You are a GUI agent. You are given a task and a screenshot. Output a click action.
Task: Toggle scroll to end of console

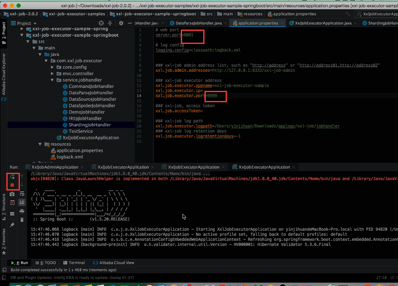pos(22,202)
